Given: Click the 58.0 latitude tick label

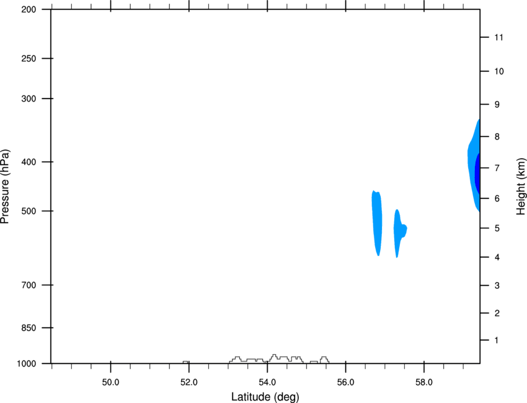Looking at the screenshot, I should tap(424, 383).
